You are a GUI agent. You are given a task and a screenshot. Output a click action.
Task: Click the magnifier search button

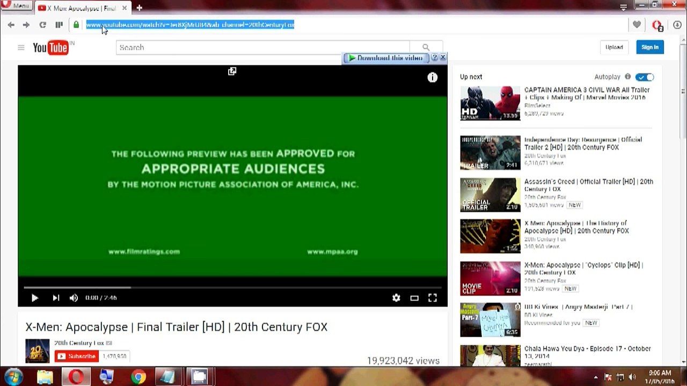(x=426, y=47)
